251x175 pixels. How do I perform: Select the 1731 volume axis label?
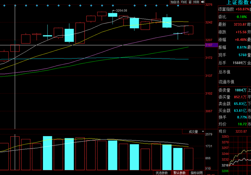pyautogui.click(x=209, y=146)
